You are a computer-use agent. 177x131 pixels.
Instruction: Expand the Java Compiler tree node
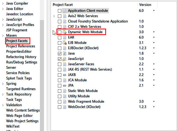pyautogui.click(x=3, y=3)
